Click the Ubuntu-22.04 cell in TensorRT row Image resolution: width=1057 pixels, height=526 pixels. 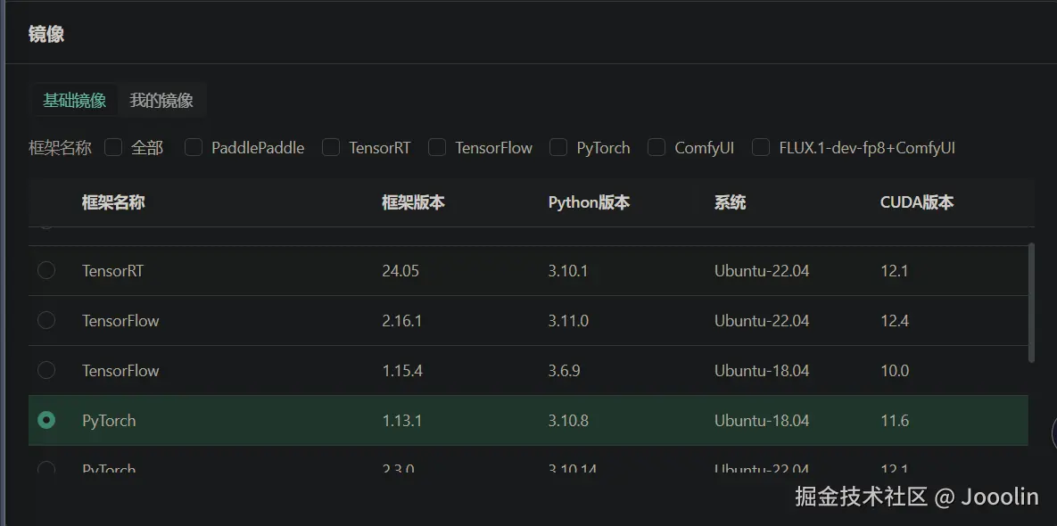point(762,270)
